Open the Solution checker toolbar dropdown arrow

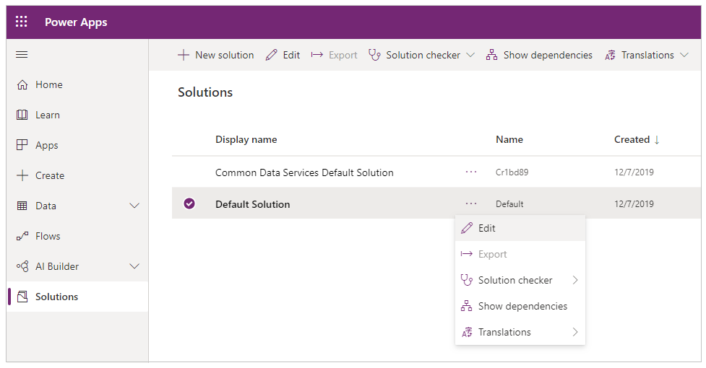point(470,55)
